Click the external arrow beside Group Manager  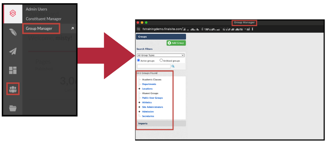[72, 29]
